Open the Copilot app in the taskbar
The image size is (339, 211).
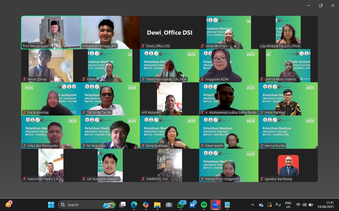point(145,205)
